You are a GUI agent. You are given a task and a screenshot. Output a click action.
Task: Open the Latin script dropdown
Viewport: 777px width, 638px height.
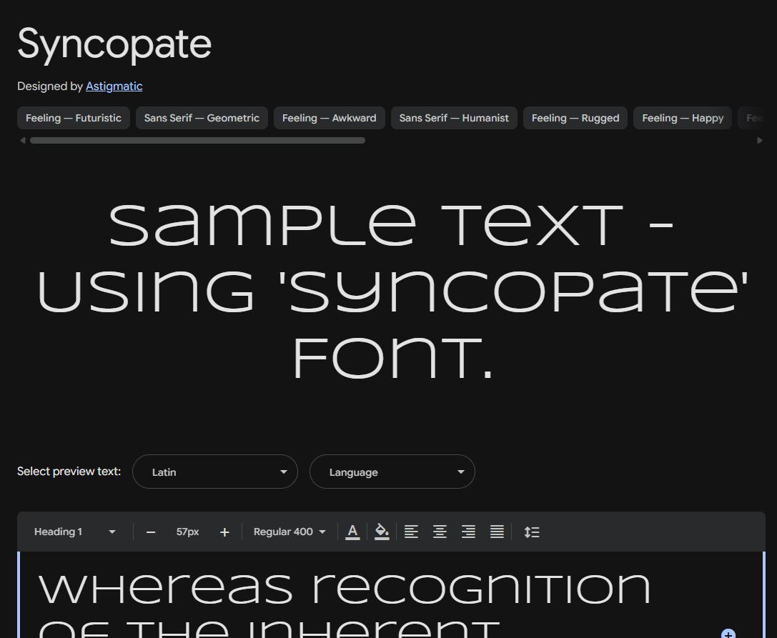pos(215,472)
